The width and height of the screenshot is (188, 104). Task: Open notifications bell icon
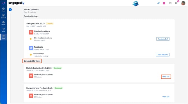(x=159, y=3)
